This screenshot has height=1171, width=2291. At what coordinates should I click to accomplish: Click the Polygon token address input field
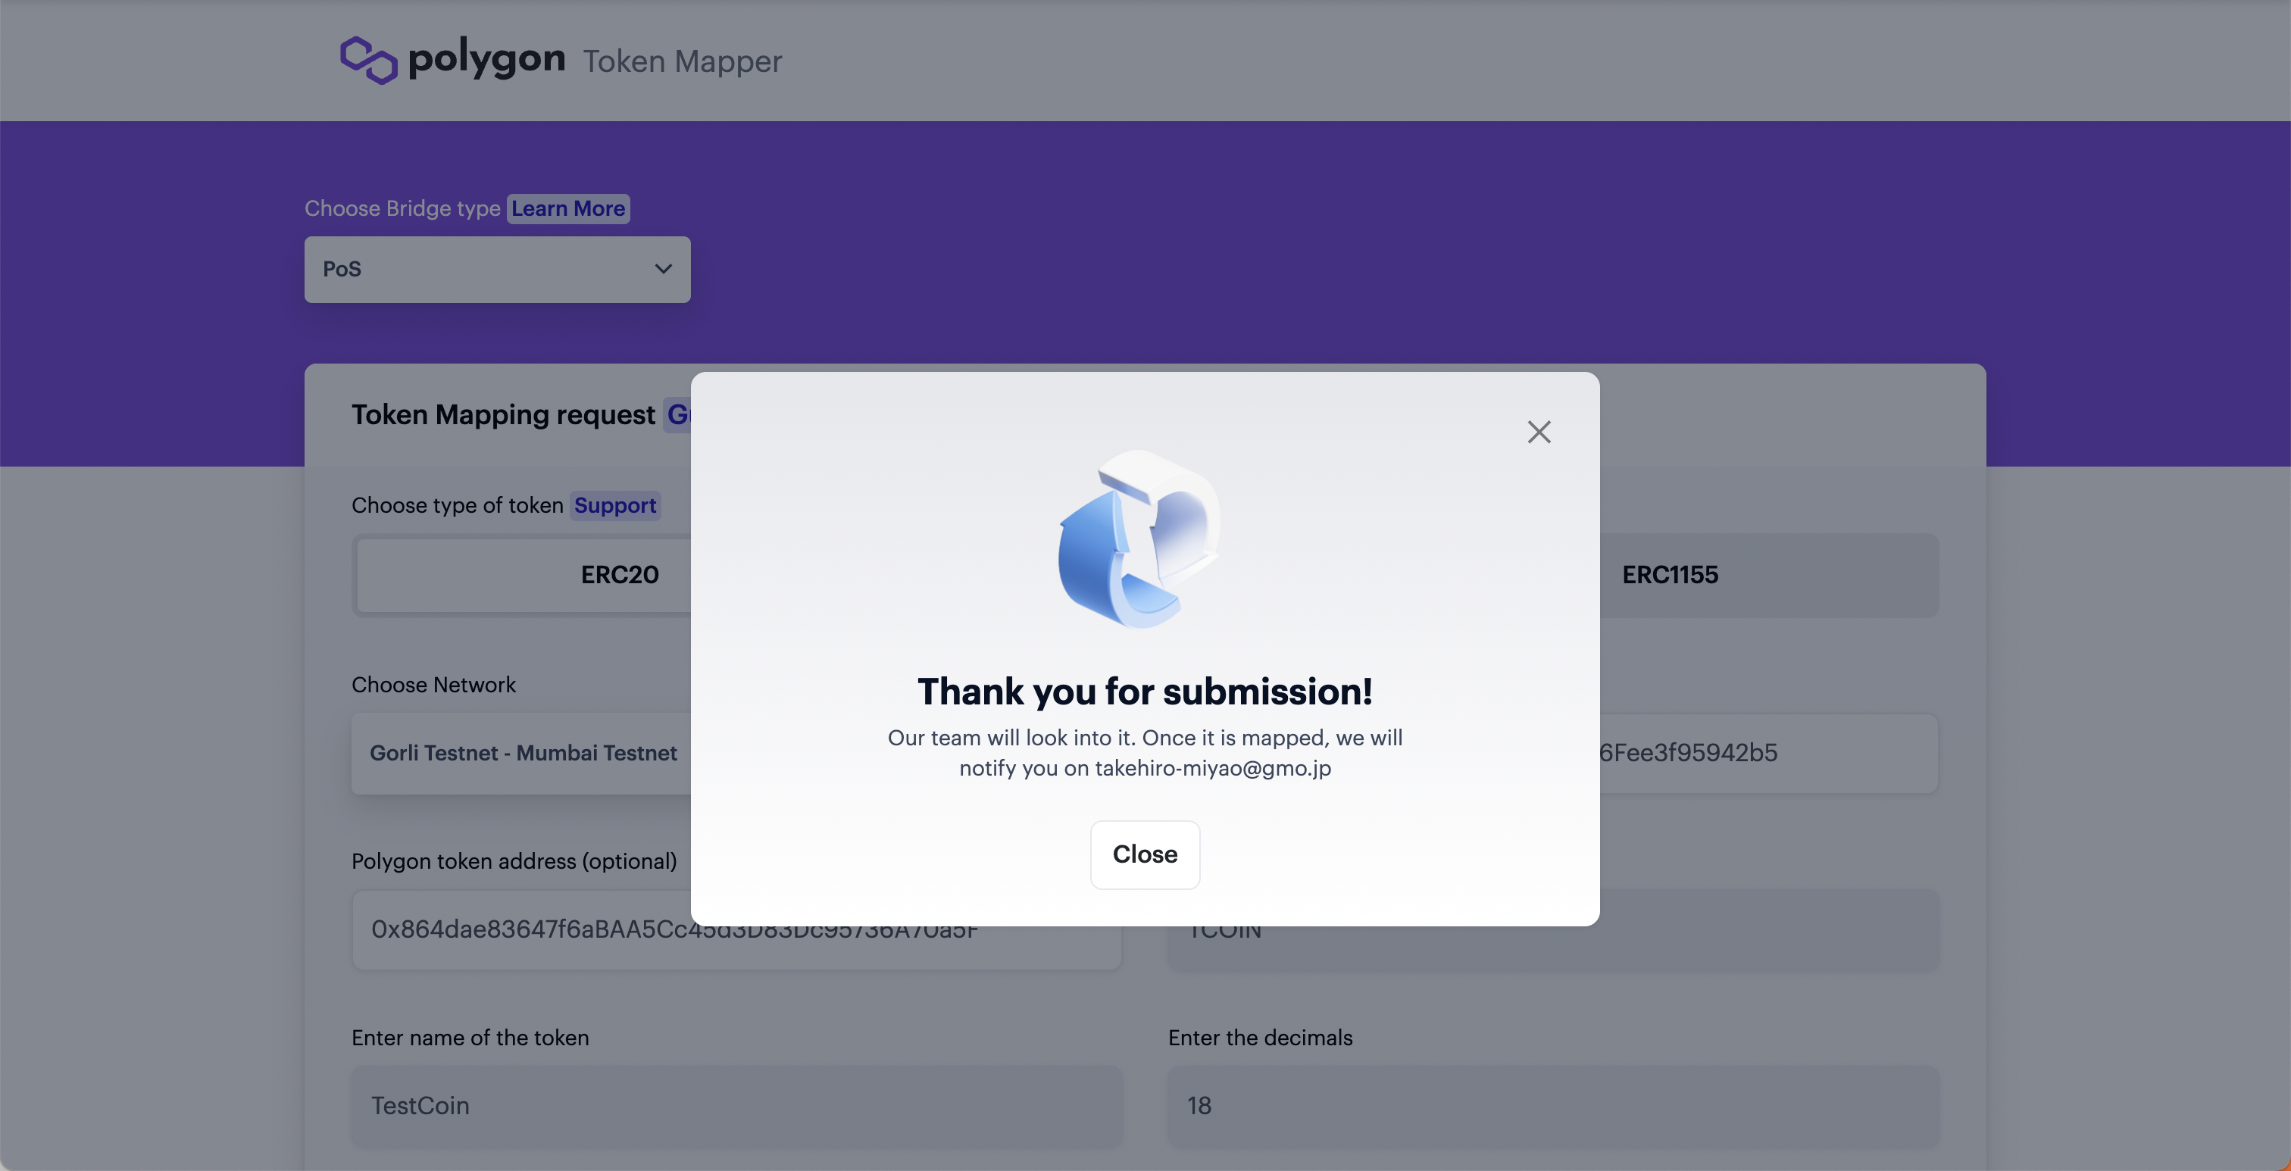pyautogui.click(x=736, y=930)
